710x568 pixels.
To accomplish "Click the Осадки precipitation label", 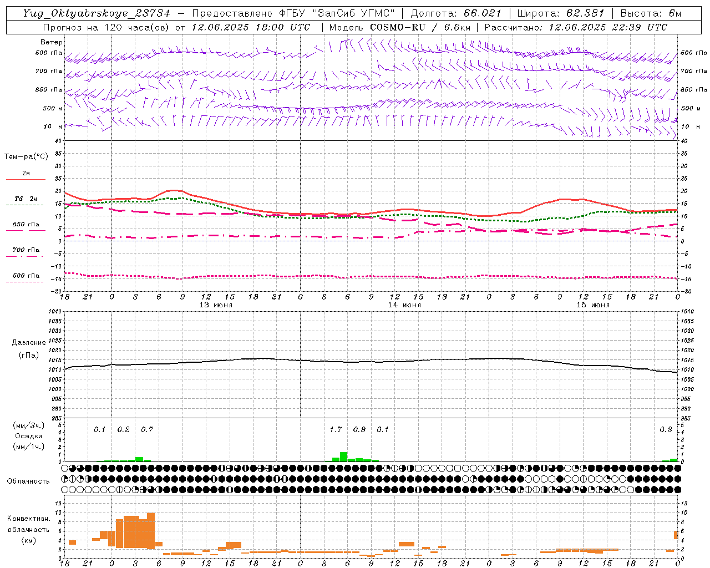I will [x=29, y=436].
